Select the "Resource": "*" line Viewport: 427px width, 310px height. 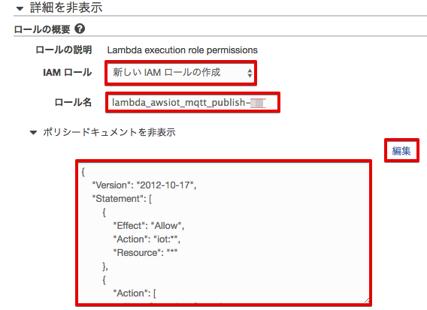point(145,253)
